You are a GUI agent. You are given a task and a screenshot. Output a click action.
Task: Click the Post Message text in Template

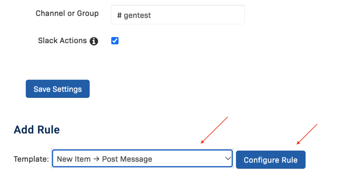pyautogui.click(x=127, y=159)
